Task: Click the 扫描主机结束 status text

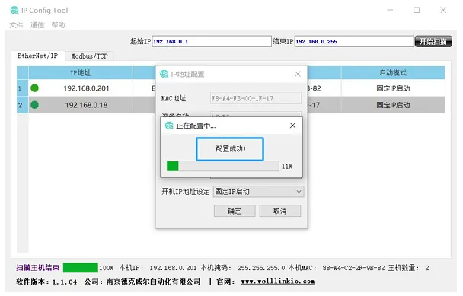Action: coord(38,268)
